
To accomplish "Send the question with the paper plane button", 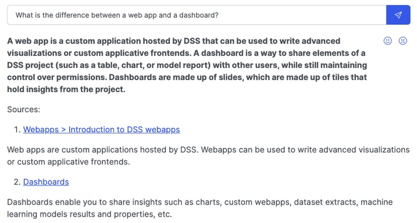I will pos(398,15).
